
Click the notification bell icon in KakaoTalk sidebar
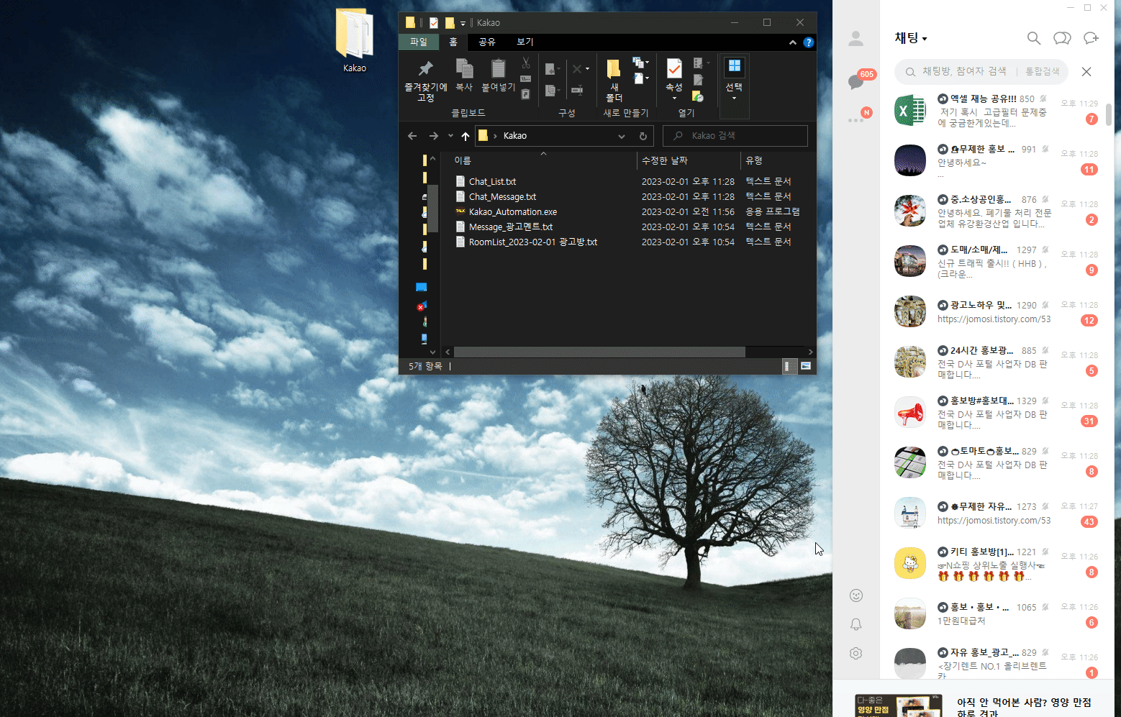[x=855, y=624]
